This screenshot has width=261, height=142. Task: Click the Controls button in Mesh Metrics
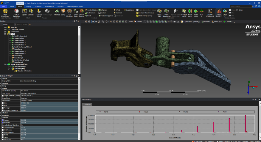87,105
